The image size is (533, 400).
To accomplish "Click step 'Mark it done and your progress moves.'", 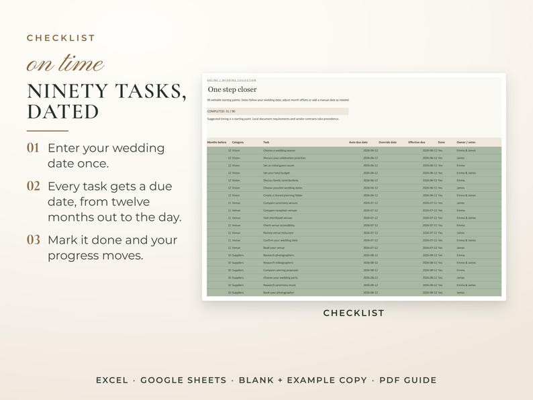I will (x=112, y=248).
